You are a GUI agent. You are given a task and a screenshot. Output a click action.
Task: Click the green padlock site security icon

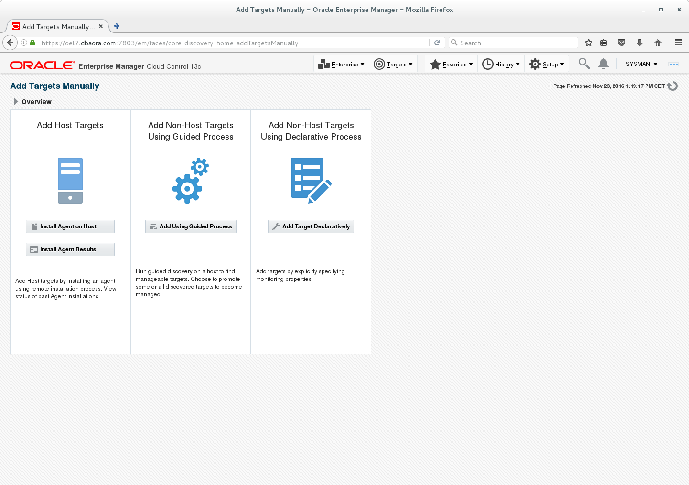tap(32, 43)
